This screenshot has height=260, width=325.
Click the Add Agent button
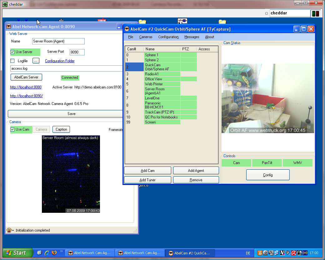tap(196, 171)
